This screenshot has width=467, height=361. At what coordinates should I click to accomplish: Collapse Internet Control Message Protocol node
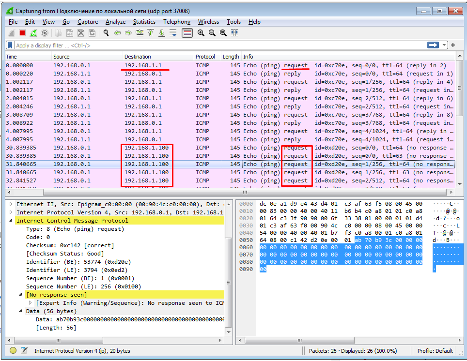point(11,221)
